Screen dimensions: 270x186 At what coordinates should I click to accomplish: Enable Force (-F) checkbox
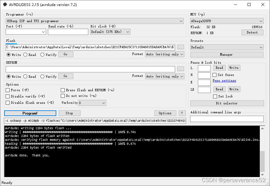[7, 90]
